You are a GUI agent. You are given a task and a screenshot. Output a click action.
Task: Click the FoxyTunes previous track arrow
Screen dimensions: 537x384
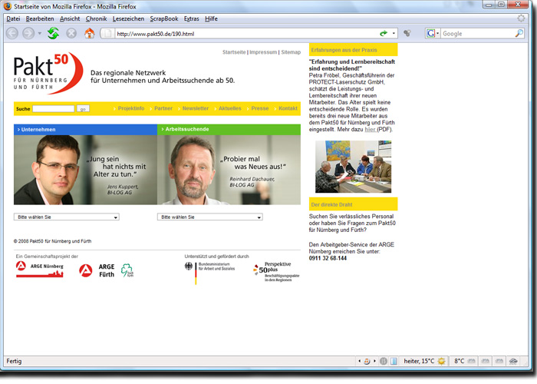pos(359,361)
